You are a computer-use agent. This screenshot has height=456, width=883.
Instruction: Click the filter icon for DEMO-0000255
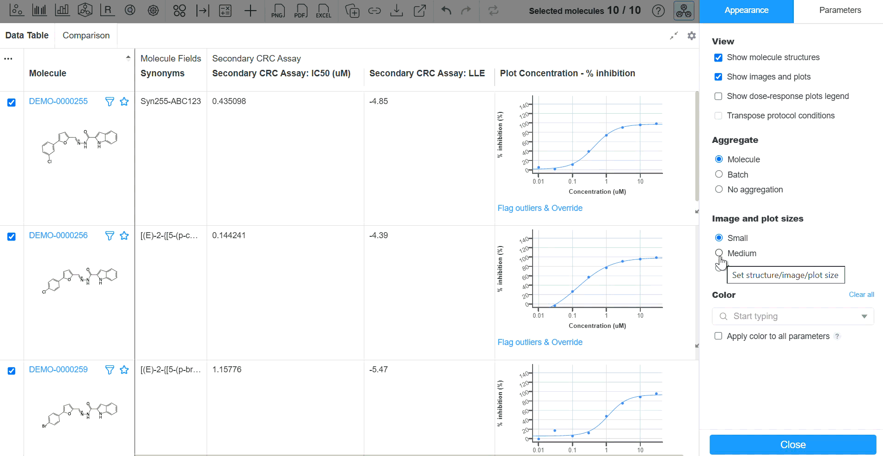110,102
